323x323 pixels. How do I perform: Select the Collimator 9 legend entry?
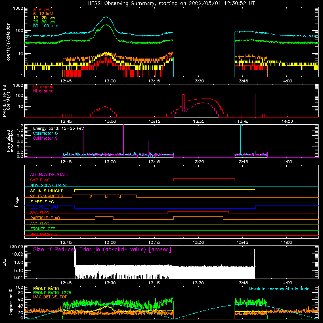point(45,138)
